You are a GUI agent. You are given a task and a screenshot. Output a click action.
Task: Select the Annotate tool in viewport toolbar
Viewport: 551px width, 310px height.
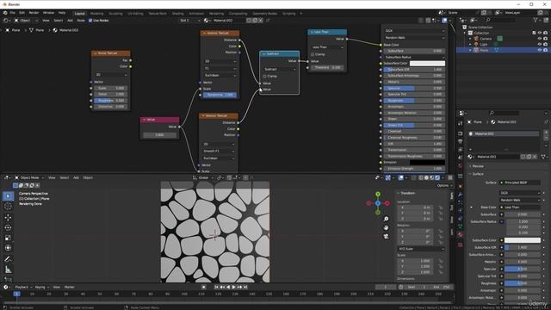8,259
